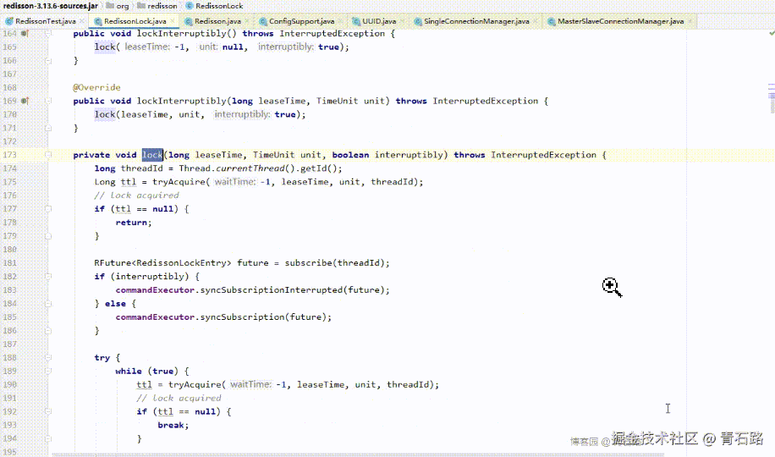The height and width of the screenshot is (457, 775).
Task: Click 'RedissonLockEntry' type on line 181
Action: [x=182, y=263]
